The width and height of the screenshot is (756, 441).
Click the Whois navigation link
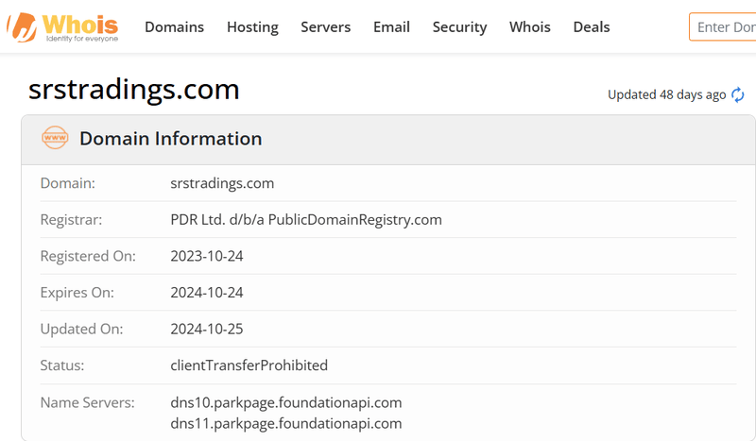pyautogui.click(x=529, y=26)
